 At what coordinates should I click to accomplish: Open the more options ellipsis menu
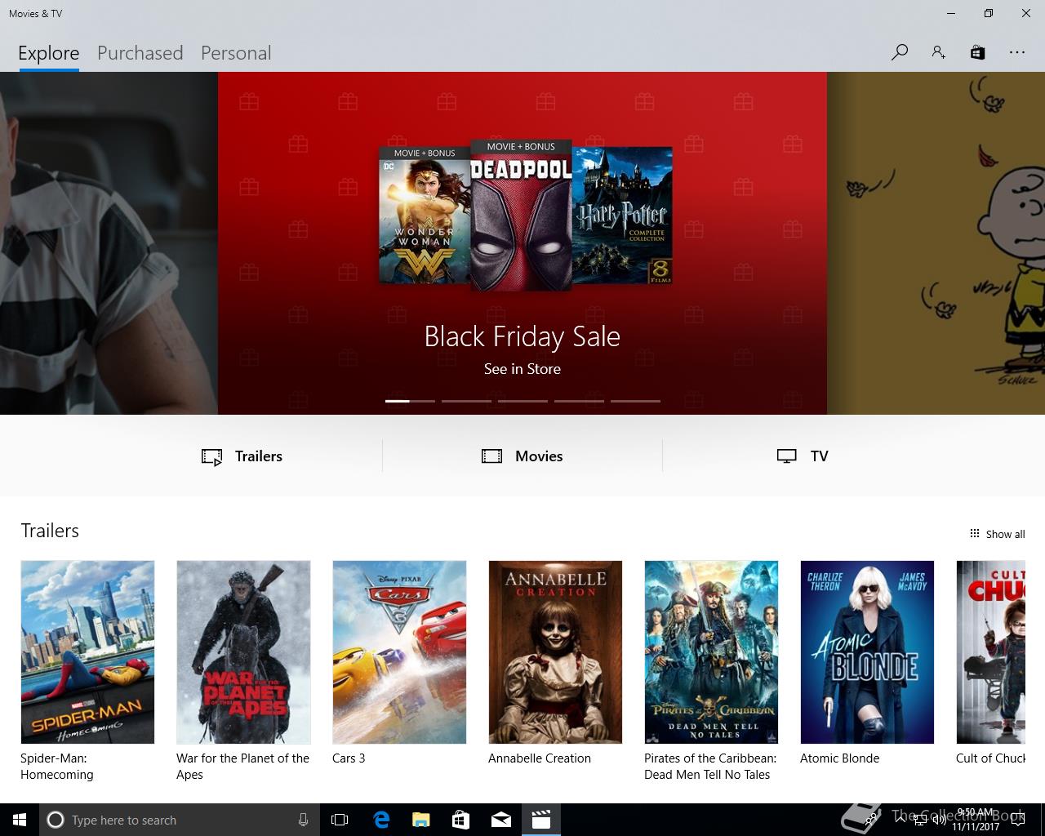click(1016, 52)
